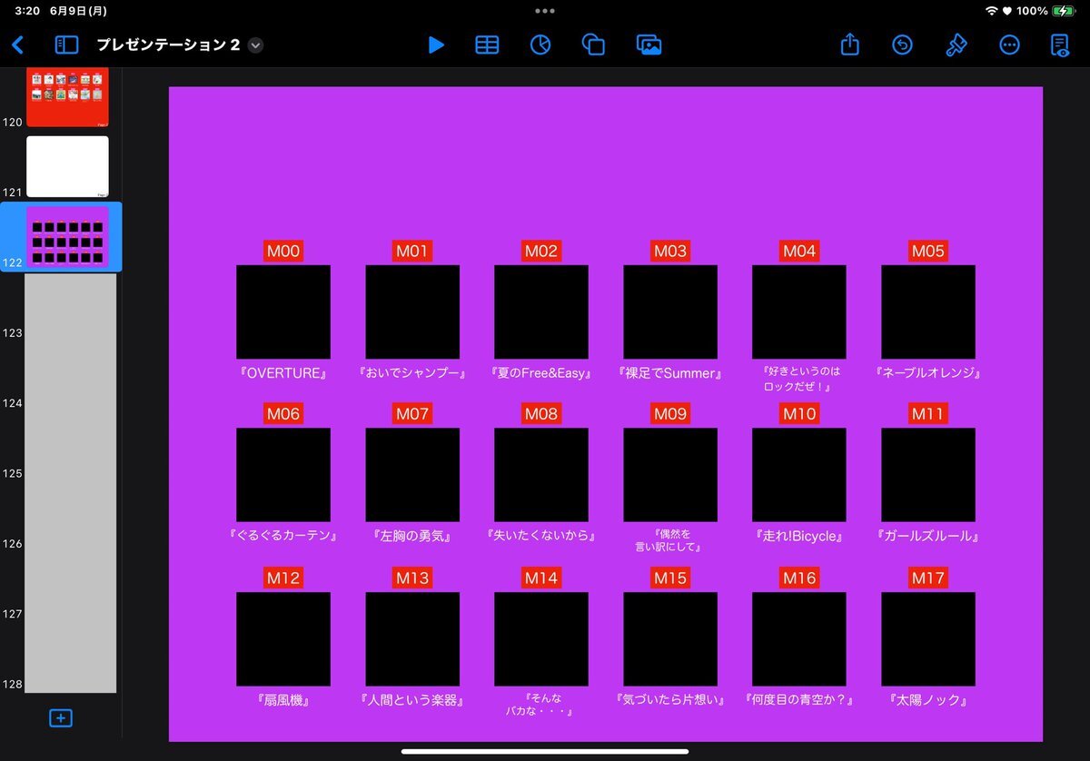Tap the battery status icon
This screenshot has width=1090, height=761.
pyautogui.click(x=1065, y=11)
